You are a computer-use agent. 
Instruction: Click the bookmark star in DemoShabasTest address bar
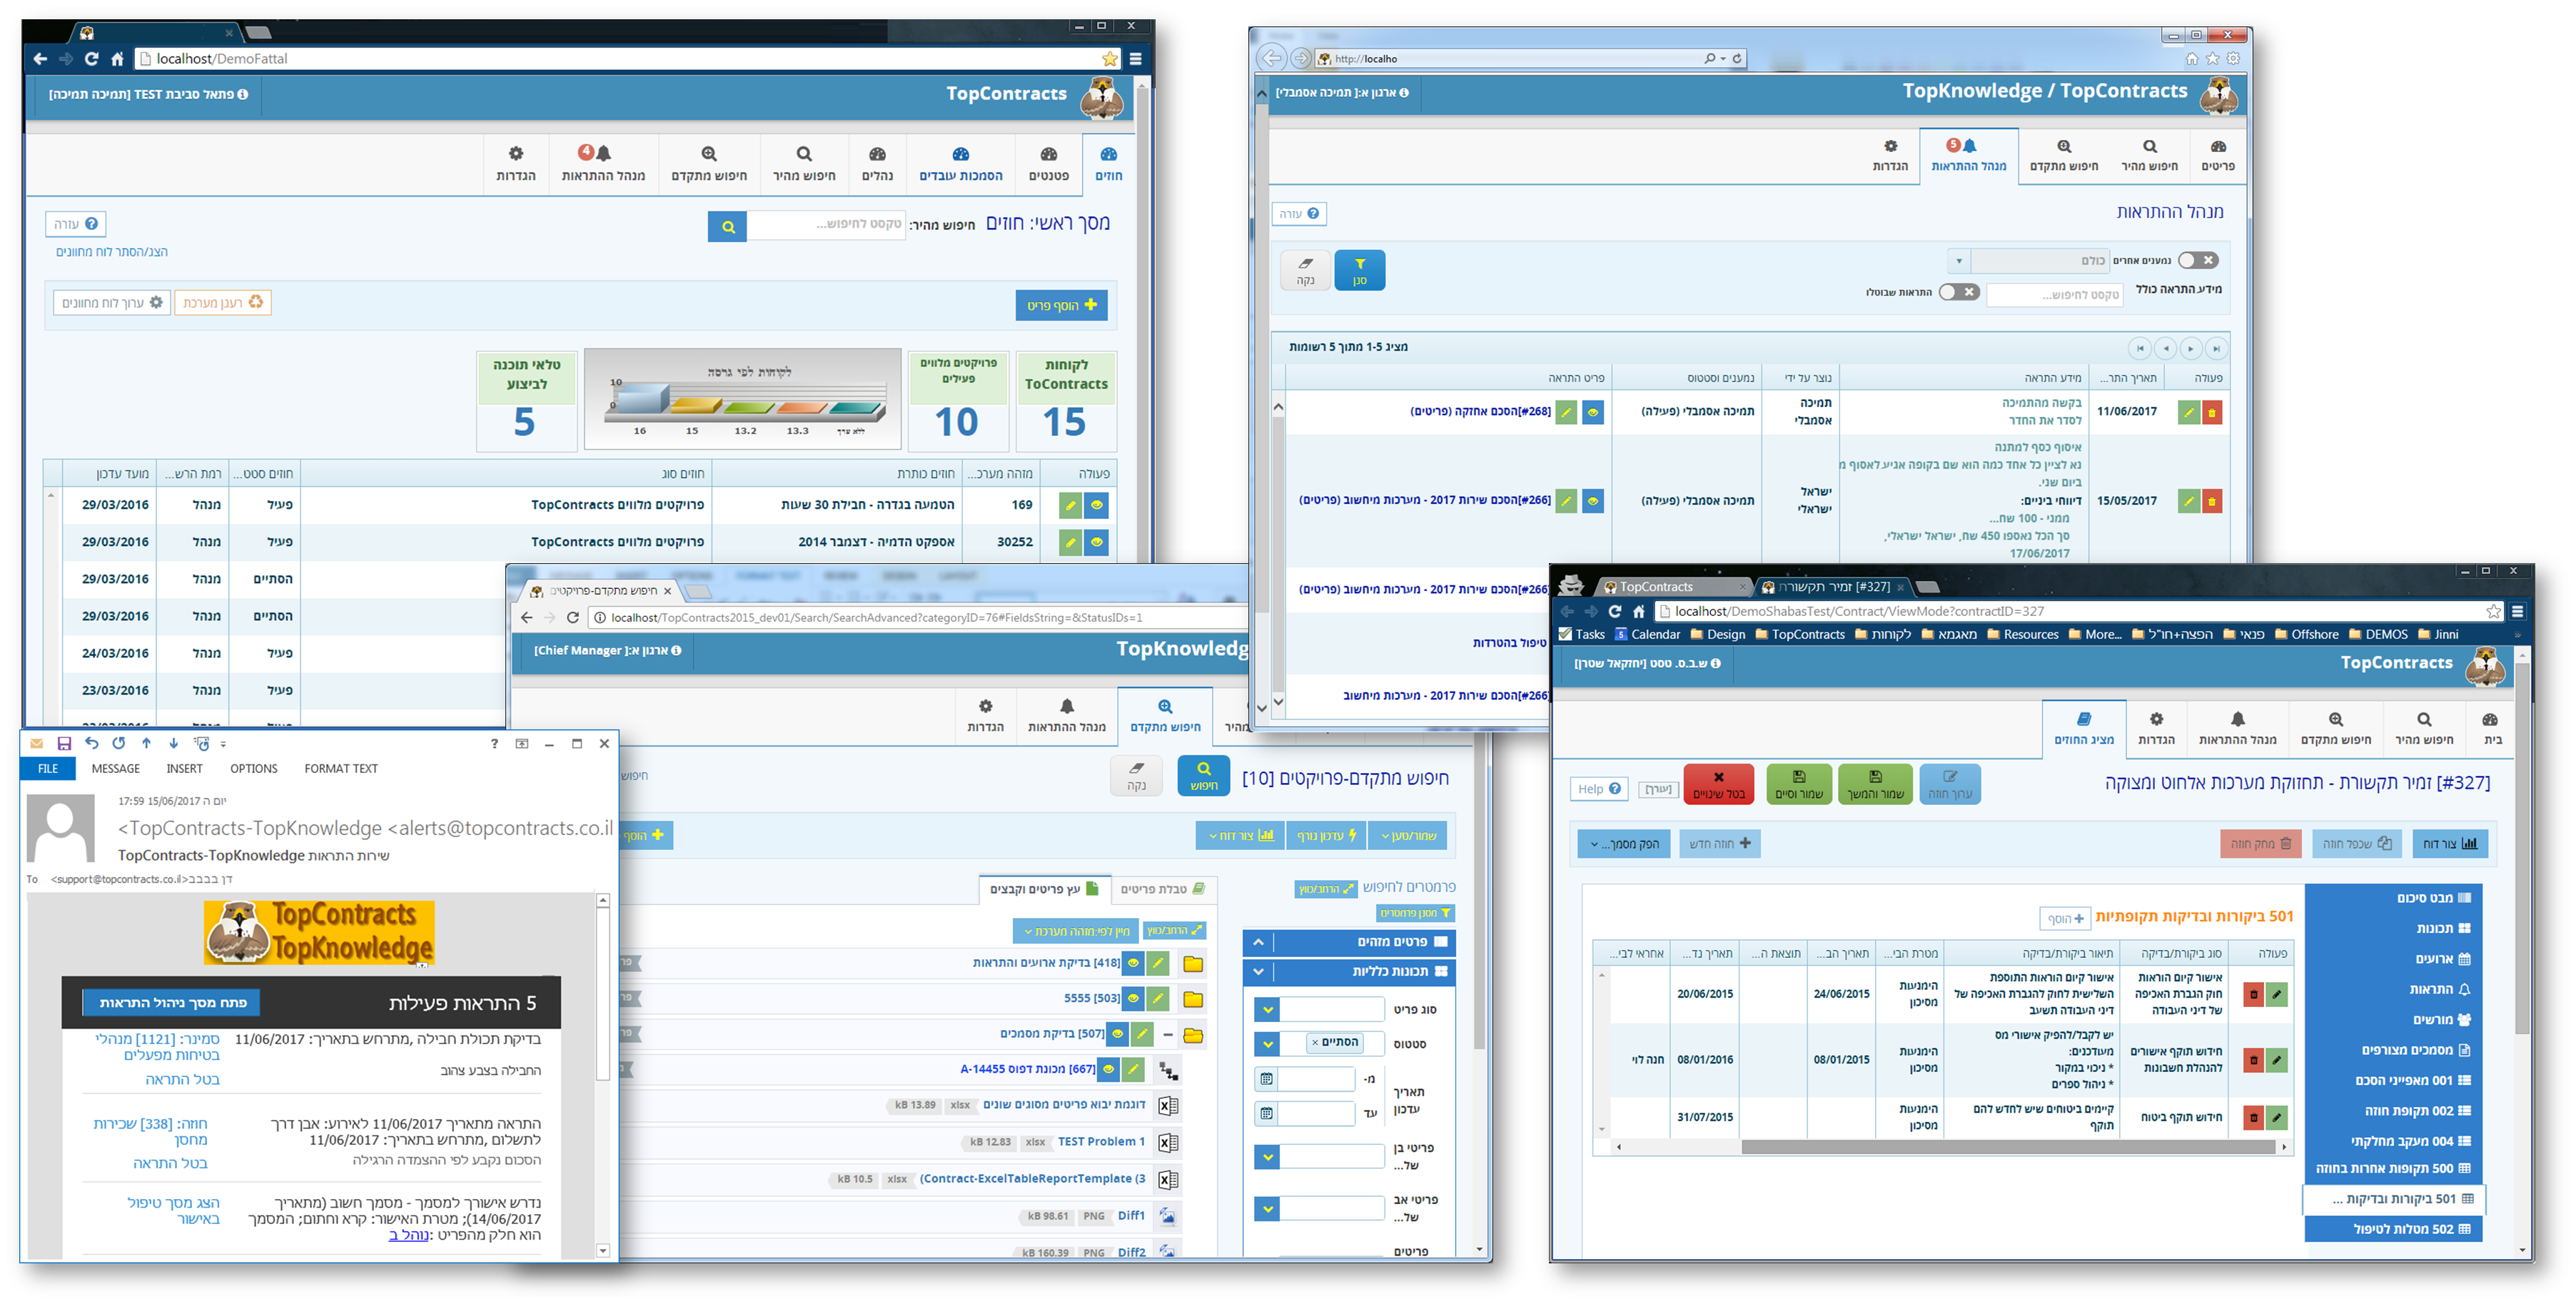(2493, 611)
